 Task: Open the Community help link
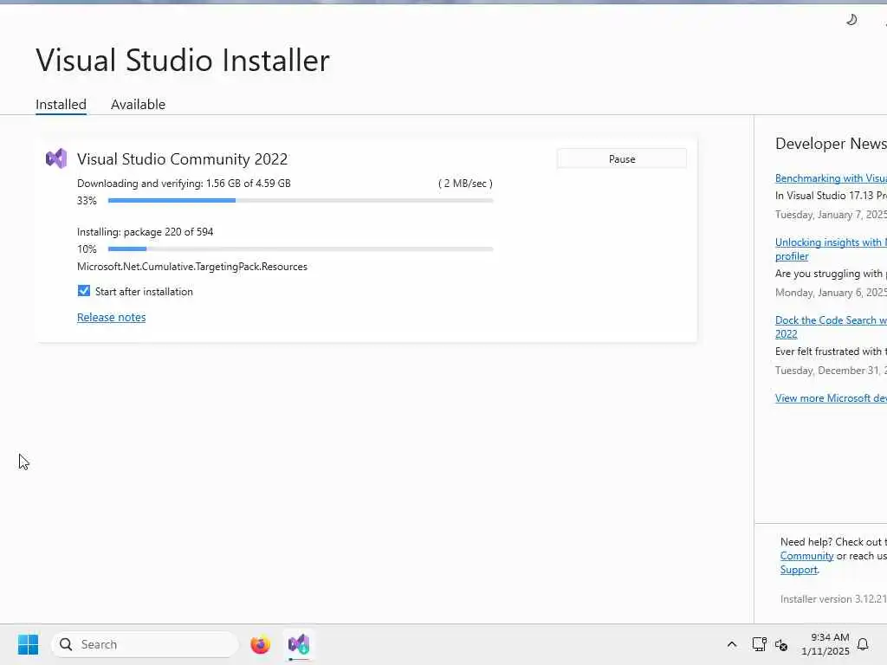(x=806, y=556)
